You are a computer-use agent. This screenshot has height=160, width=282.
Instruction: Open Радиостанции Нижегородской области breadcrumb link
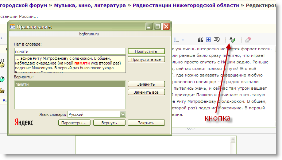(x=186, y=5)
